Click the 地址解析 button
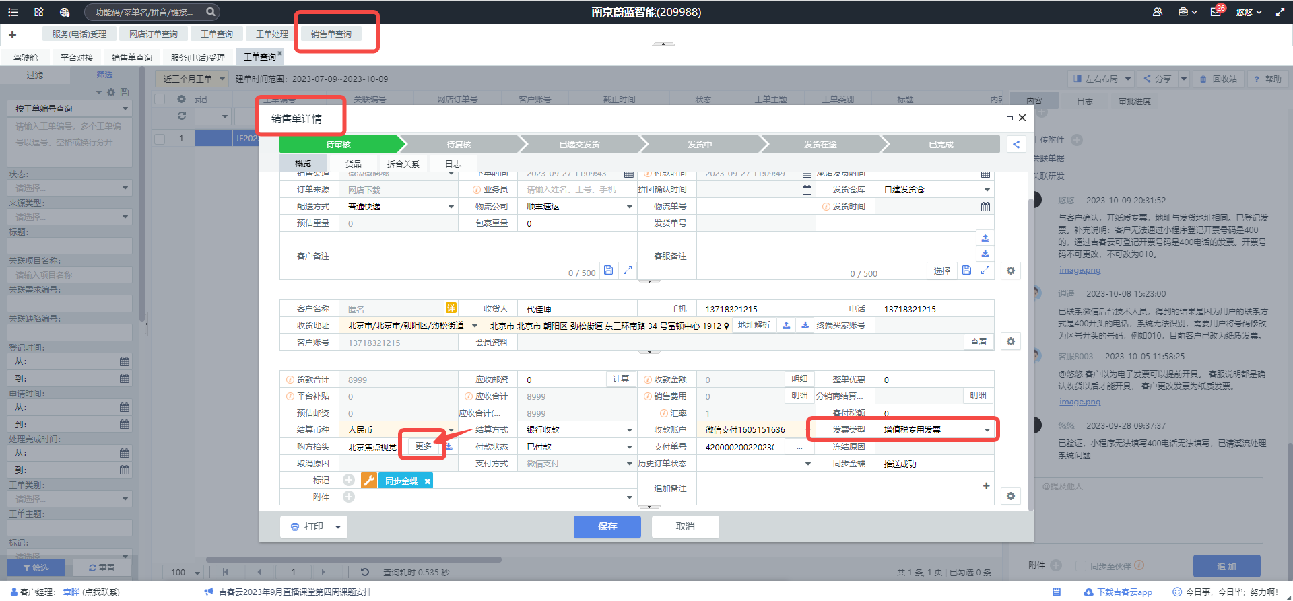Screen dimensions: 1293x601 754,325
